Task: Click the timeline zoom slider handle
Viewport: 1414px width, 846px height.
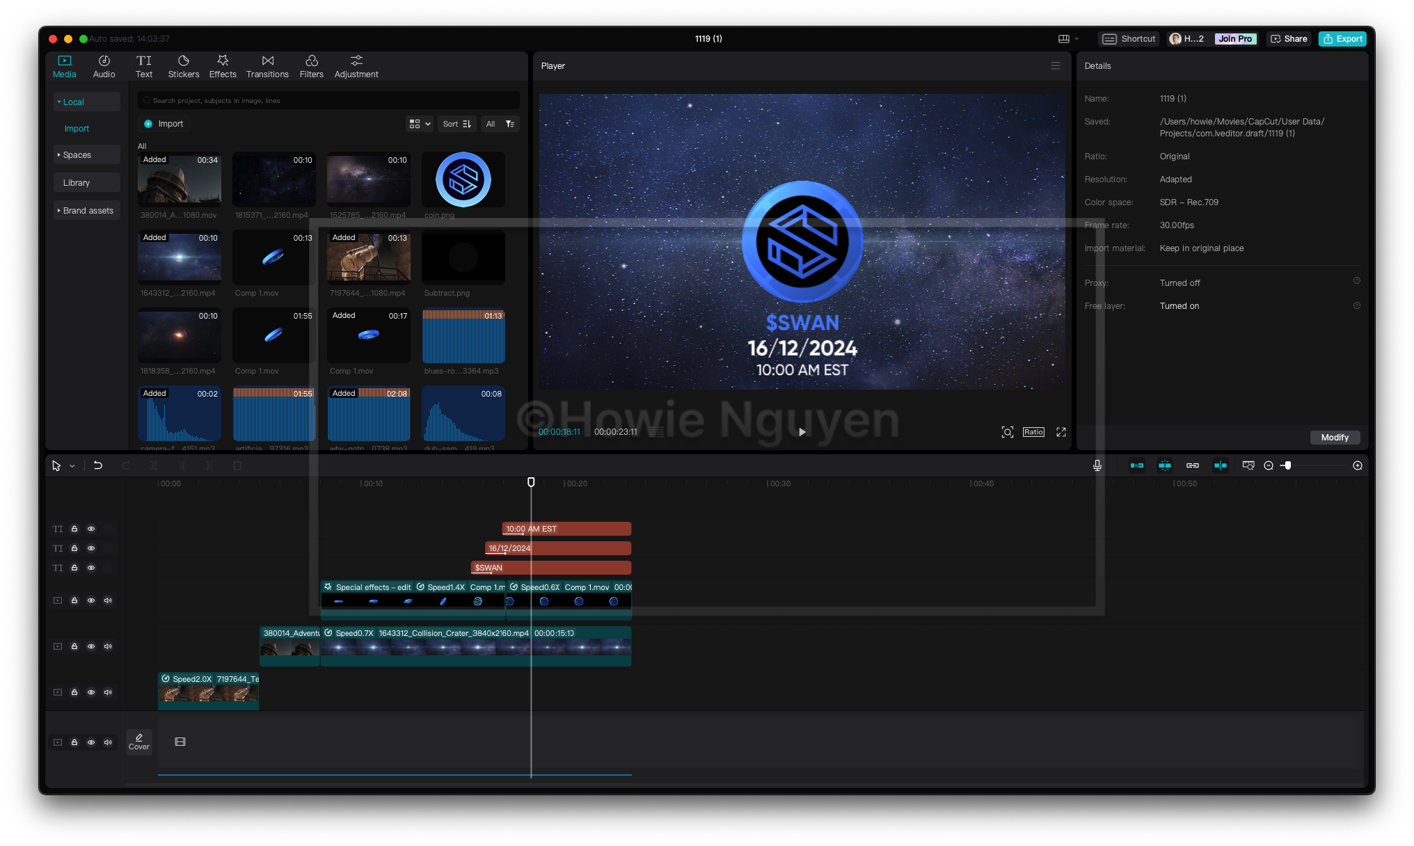Action: (x=1288, y=465)
